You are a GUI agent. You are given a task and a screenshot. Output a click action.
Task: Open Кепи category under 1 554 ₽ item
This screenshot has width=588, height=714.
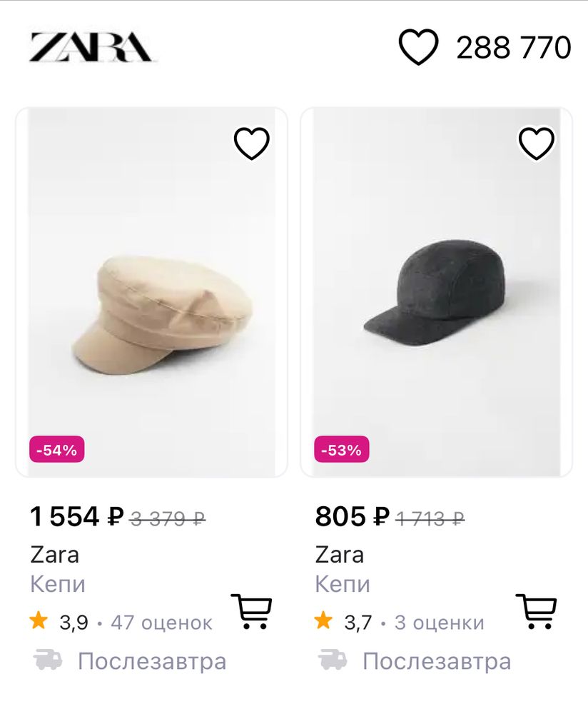point(58,584)
